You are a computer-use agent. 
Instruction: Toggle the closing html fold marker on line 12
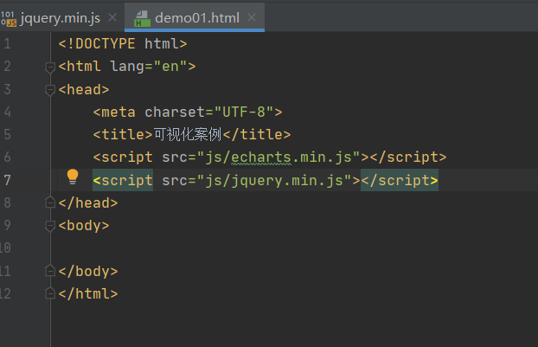pos(50,294)
